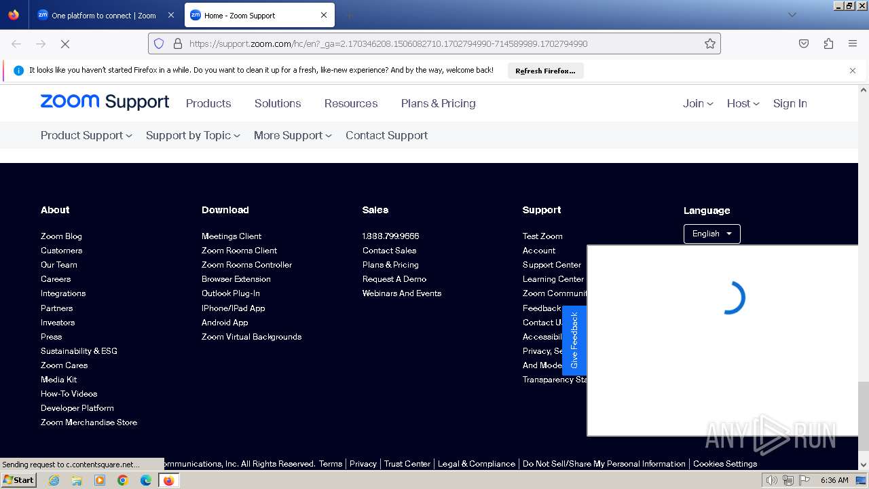The image size is (869, 489).
Task: Select the Home - Zoom Support tab
Action: click(259, 15)
